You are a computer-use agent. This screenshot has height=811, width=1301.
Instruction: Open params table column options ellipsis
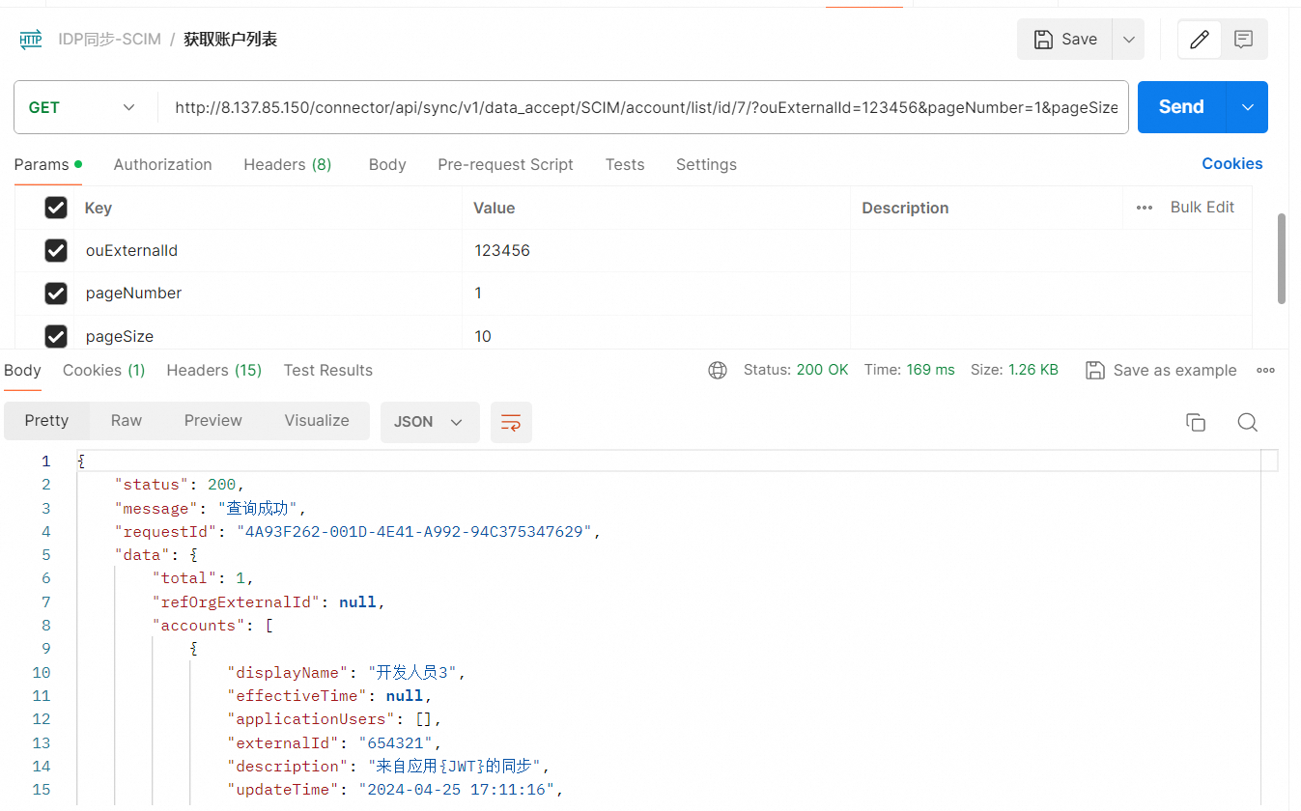coord(1145,208)
